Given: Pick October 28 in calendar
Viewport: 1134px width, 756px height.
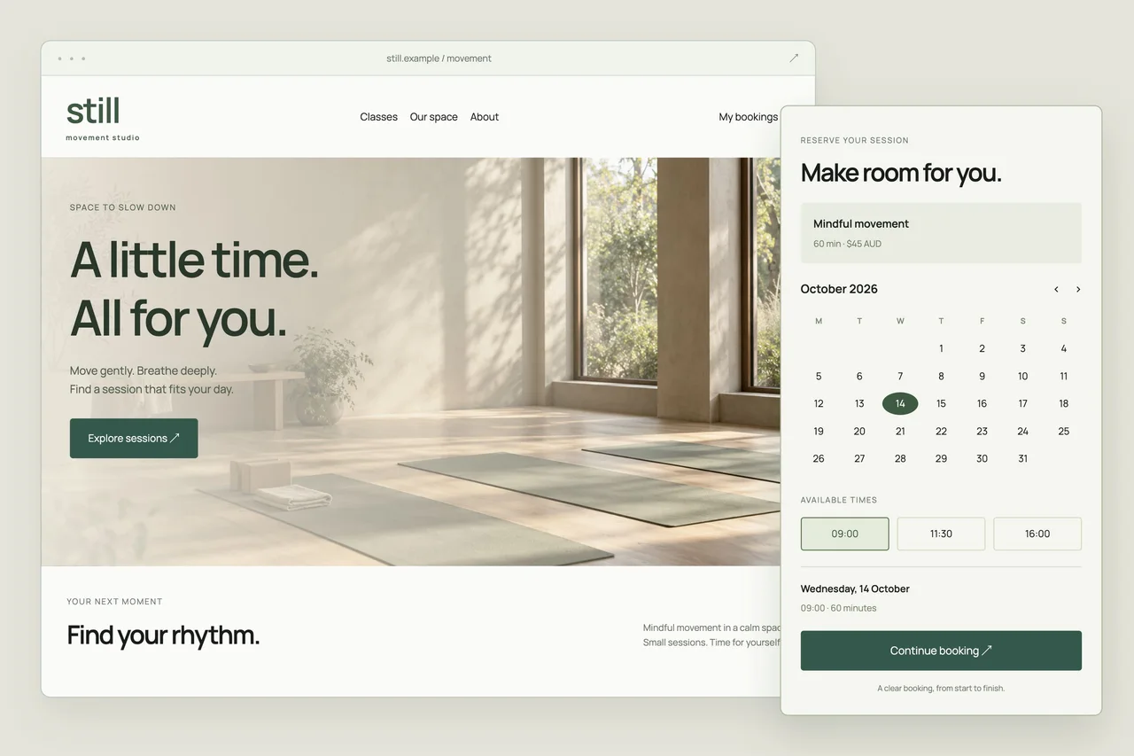Looking at the screenshot, I should [x=900, y=459].
